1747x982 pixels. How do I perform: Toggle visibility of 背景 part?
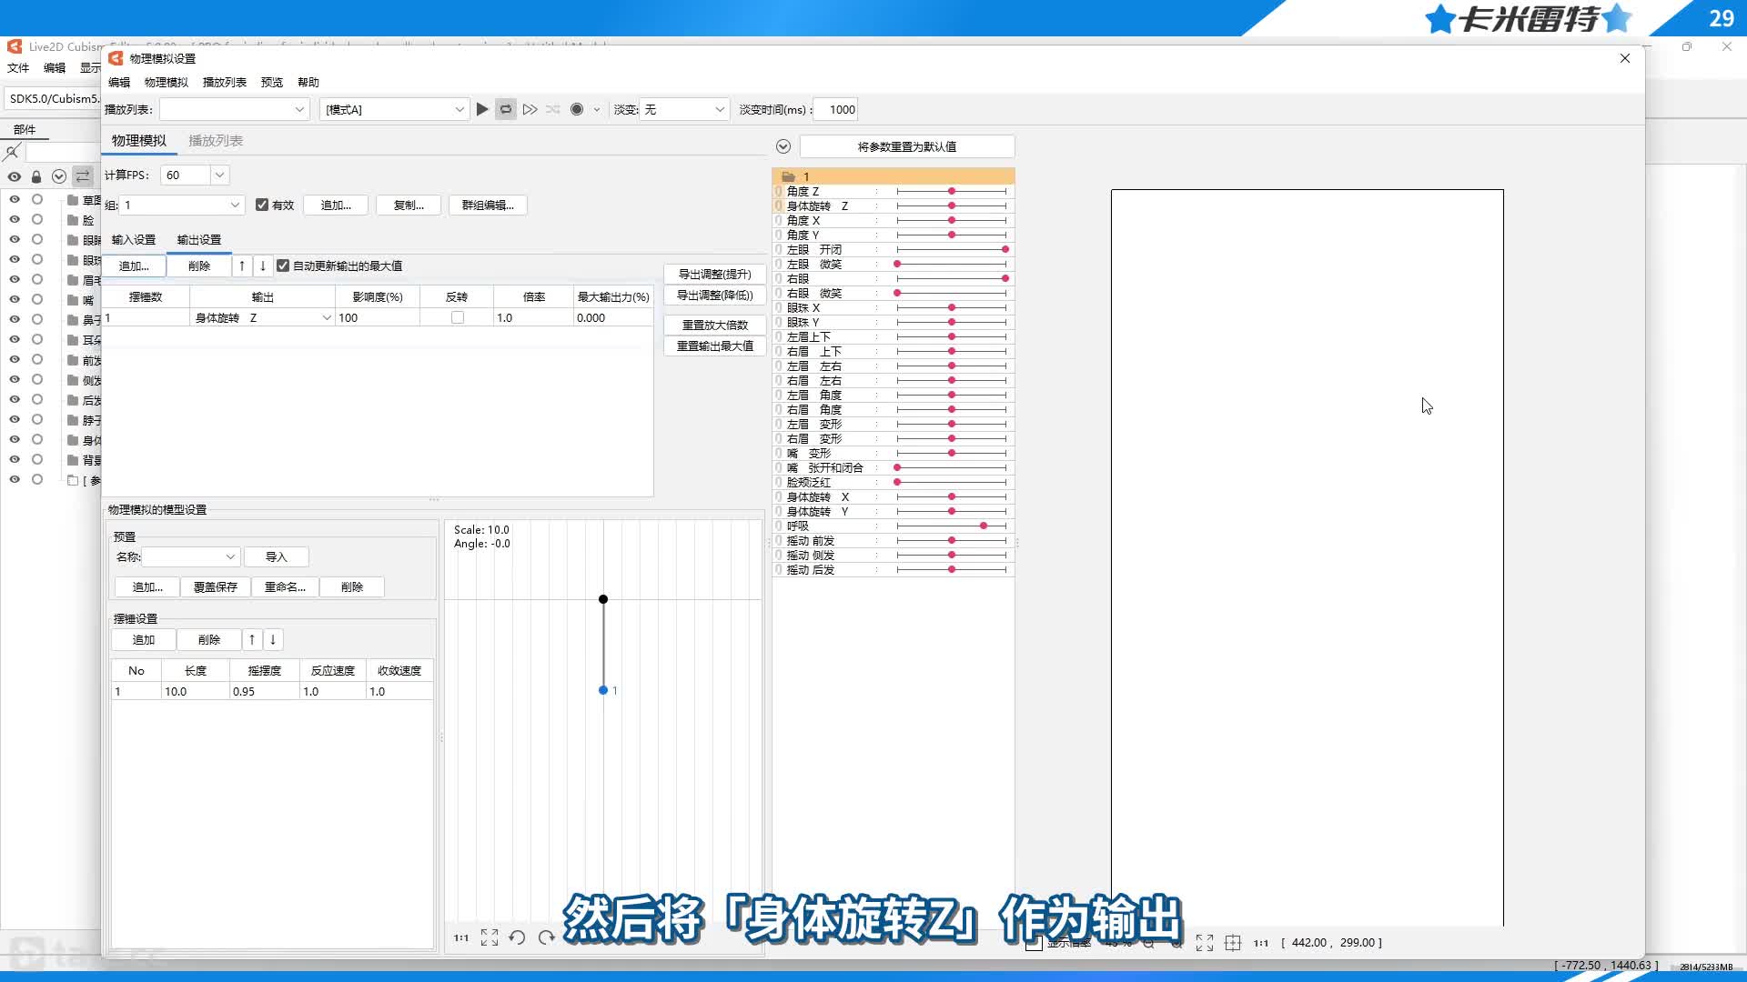coord(15,459)
